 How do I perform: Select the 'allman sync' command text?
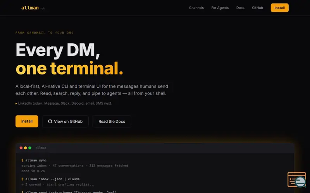[x=36, y=160]
